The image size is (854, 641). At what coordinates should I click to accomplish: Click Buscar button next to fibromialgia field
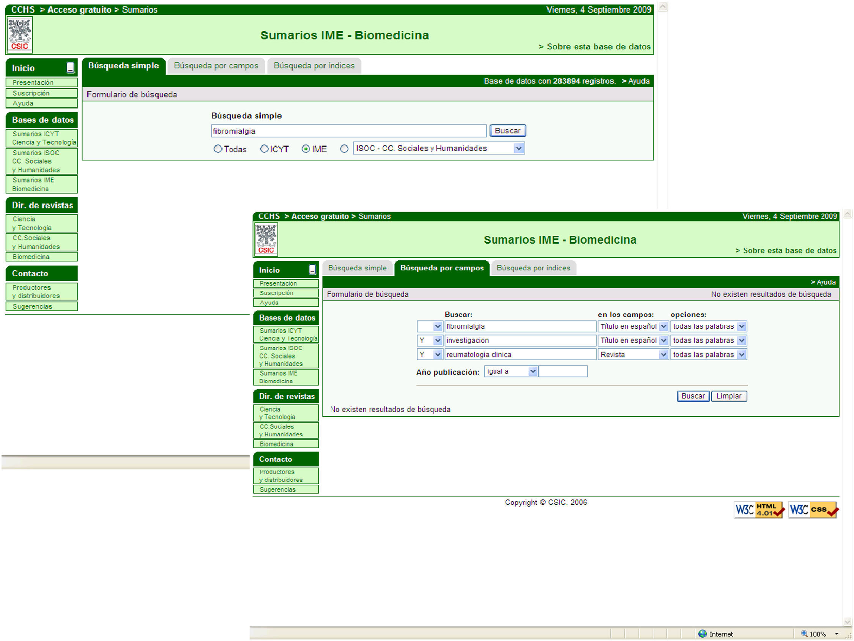click(507, 131)
